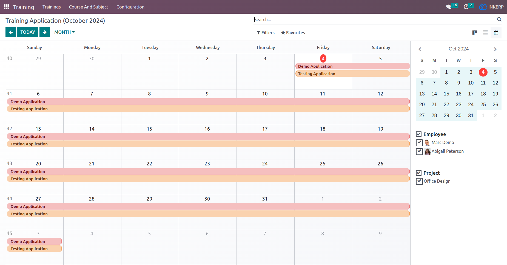
Task: Click the Training app title
Action: (24, 7)
